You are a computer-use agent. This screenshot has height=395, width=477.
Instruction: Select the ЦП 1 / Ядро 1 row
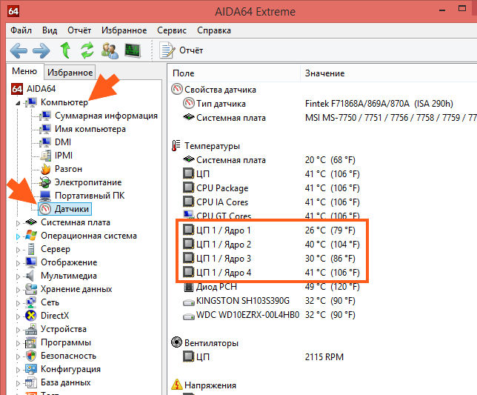269,230
